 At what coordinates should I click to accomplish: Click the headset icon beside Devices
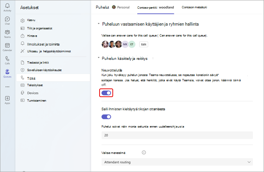pos(22,93)
